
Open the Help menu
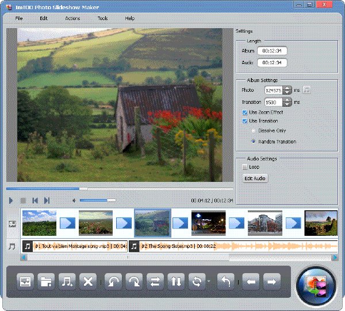pyautogui.click(x=130, y=18)
